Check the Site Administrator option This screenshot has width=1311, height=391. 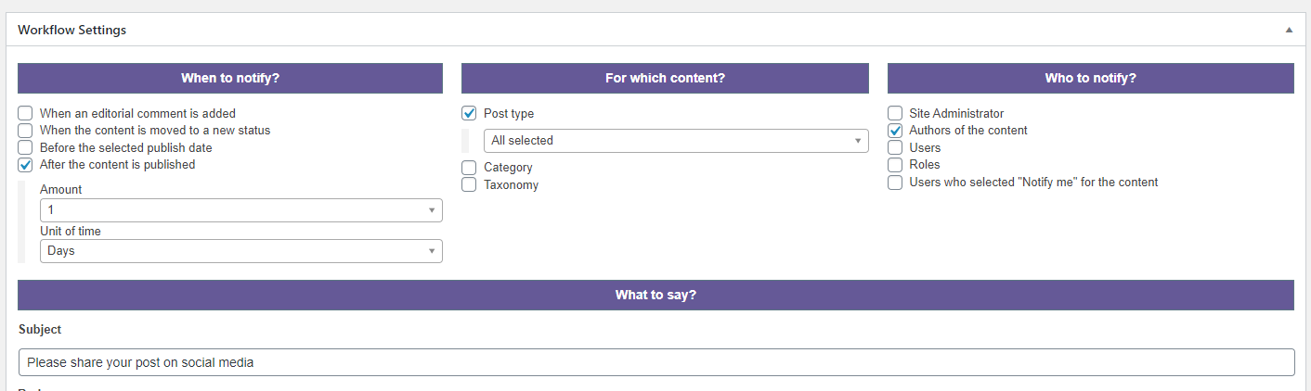click(895, 114)
